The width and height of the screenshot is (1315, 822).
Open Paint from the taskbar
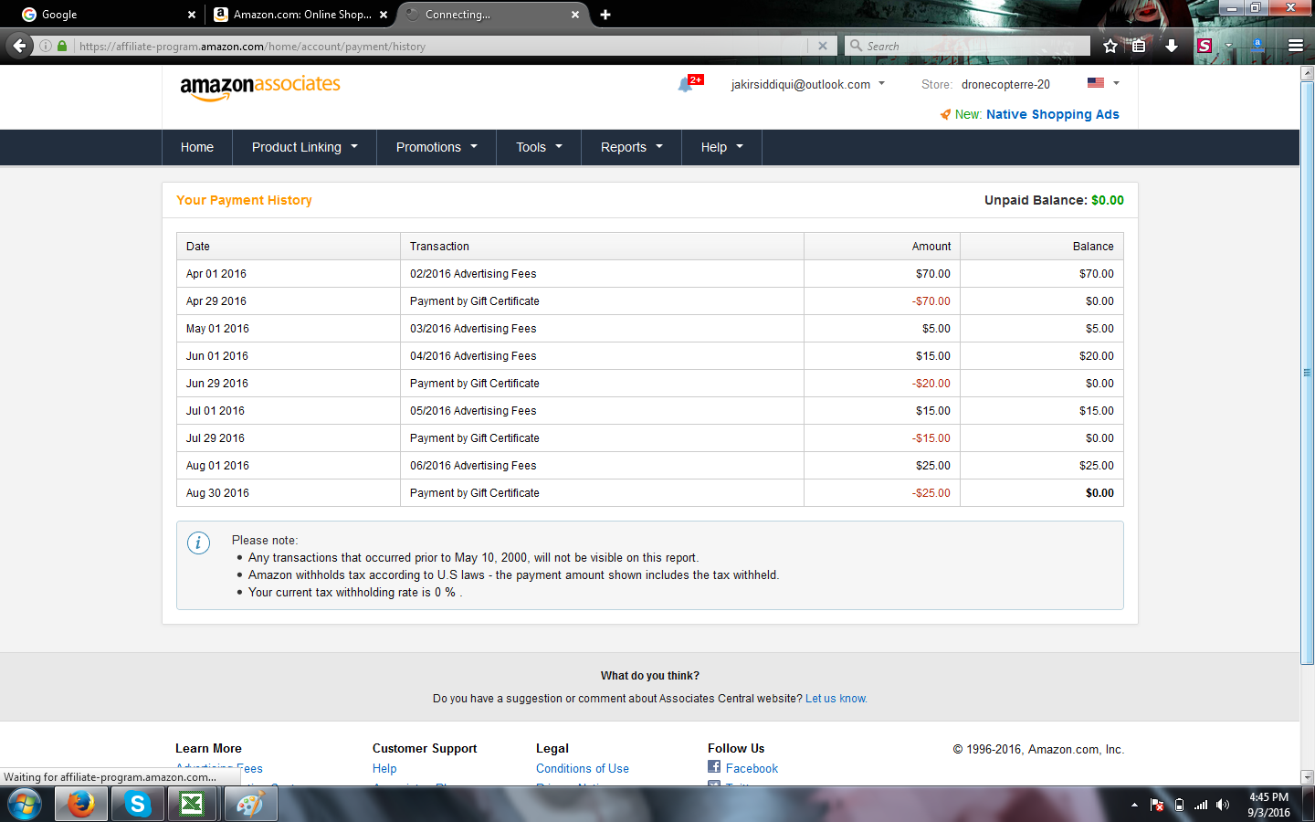(249, 805)
